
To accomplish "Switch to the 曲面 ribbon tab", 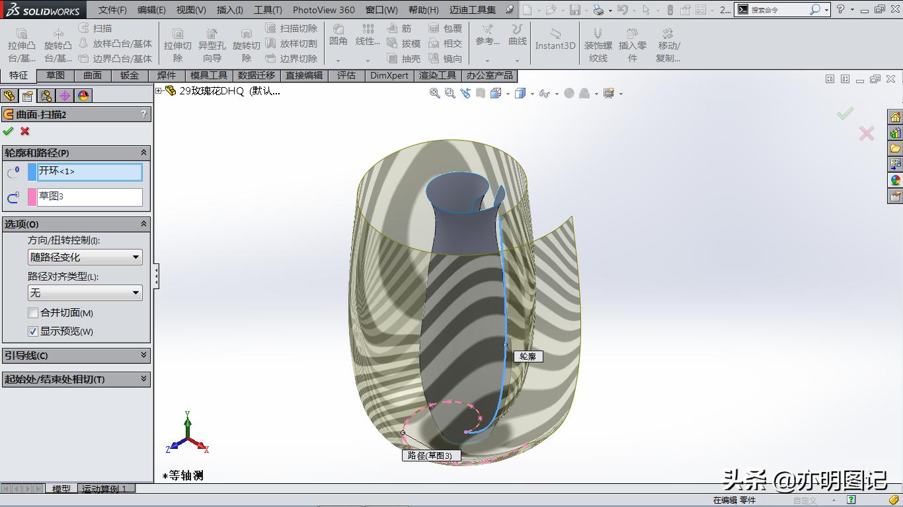I will click(93, 75).
